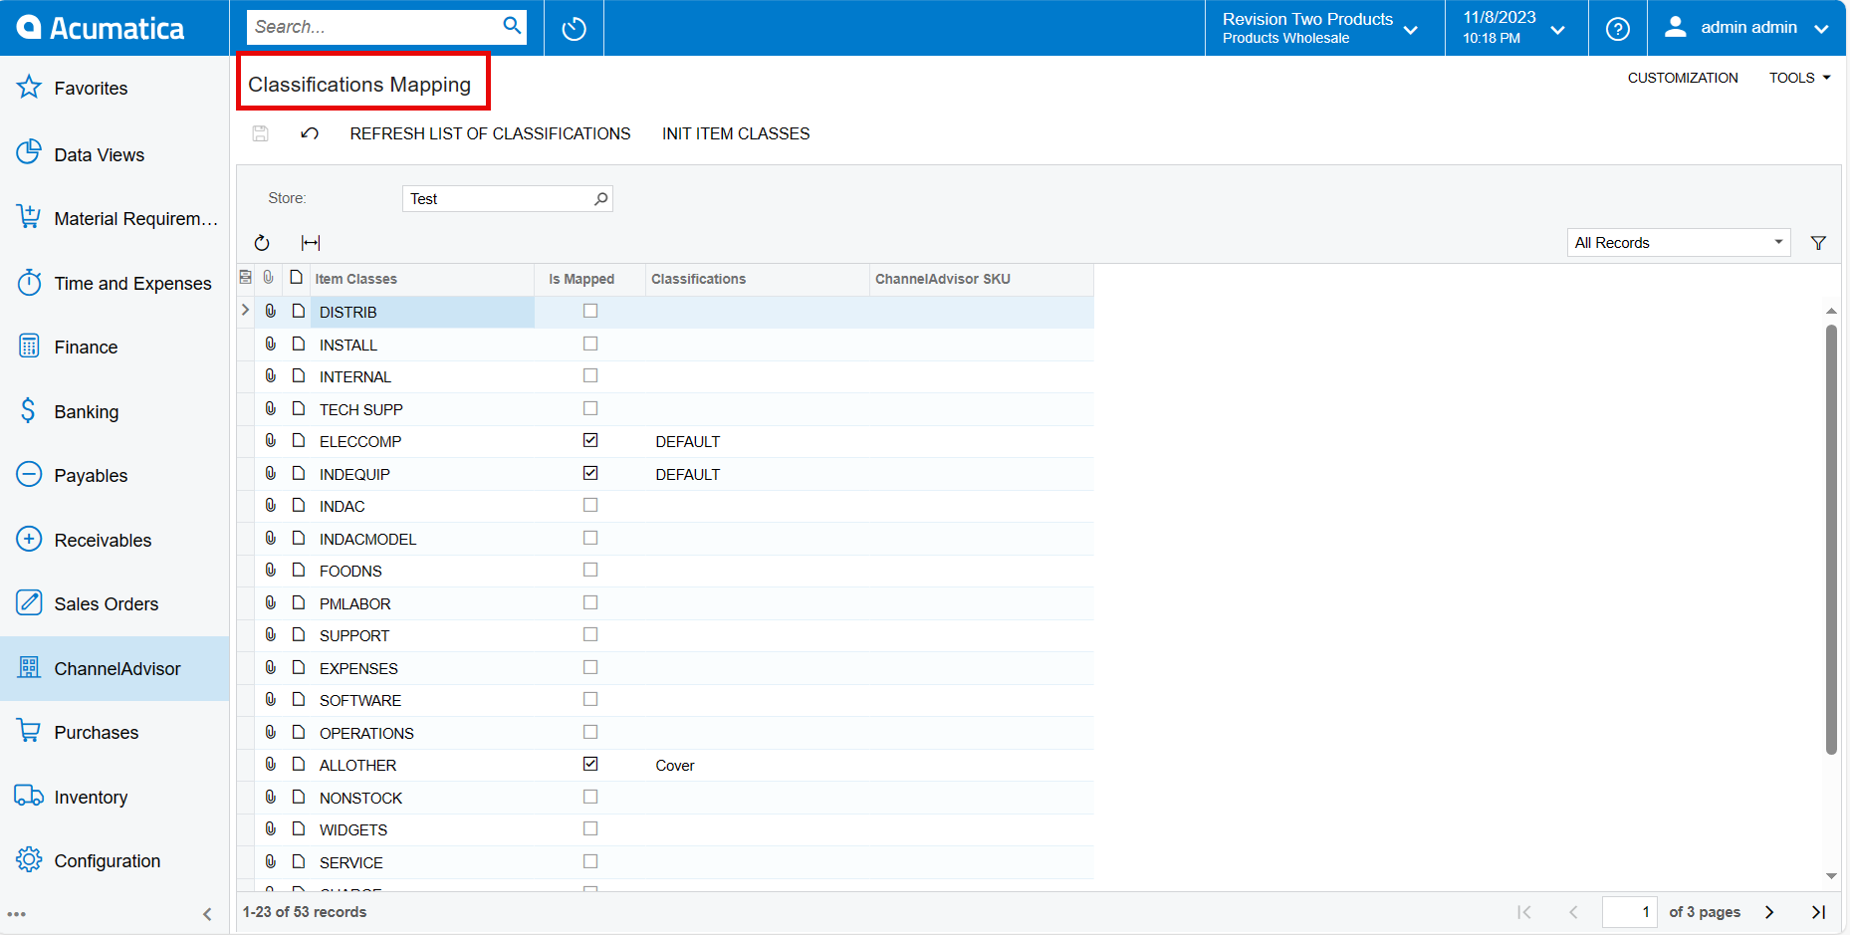Open admin admin user menu
The width and height of the screenshot is (1850, 935).
click(1748, 28)
